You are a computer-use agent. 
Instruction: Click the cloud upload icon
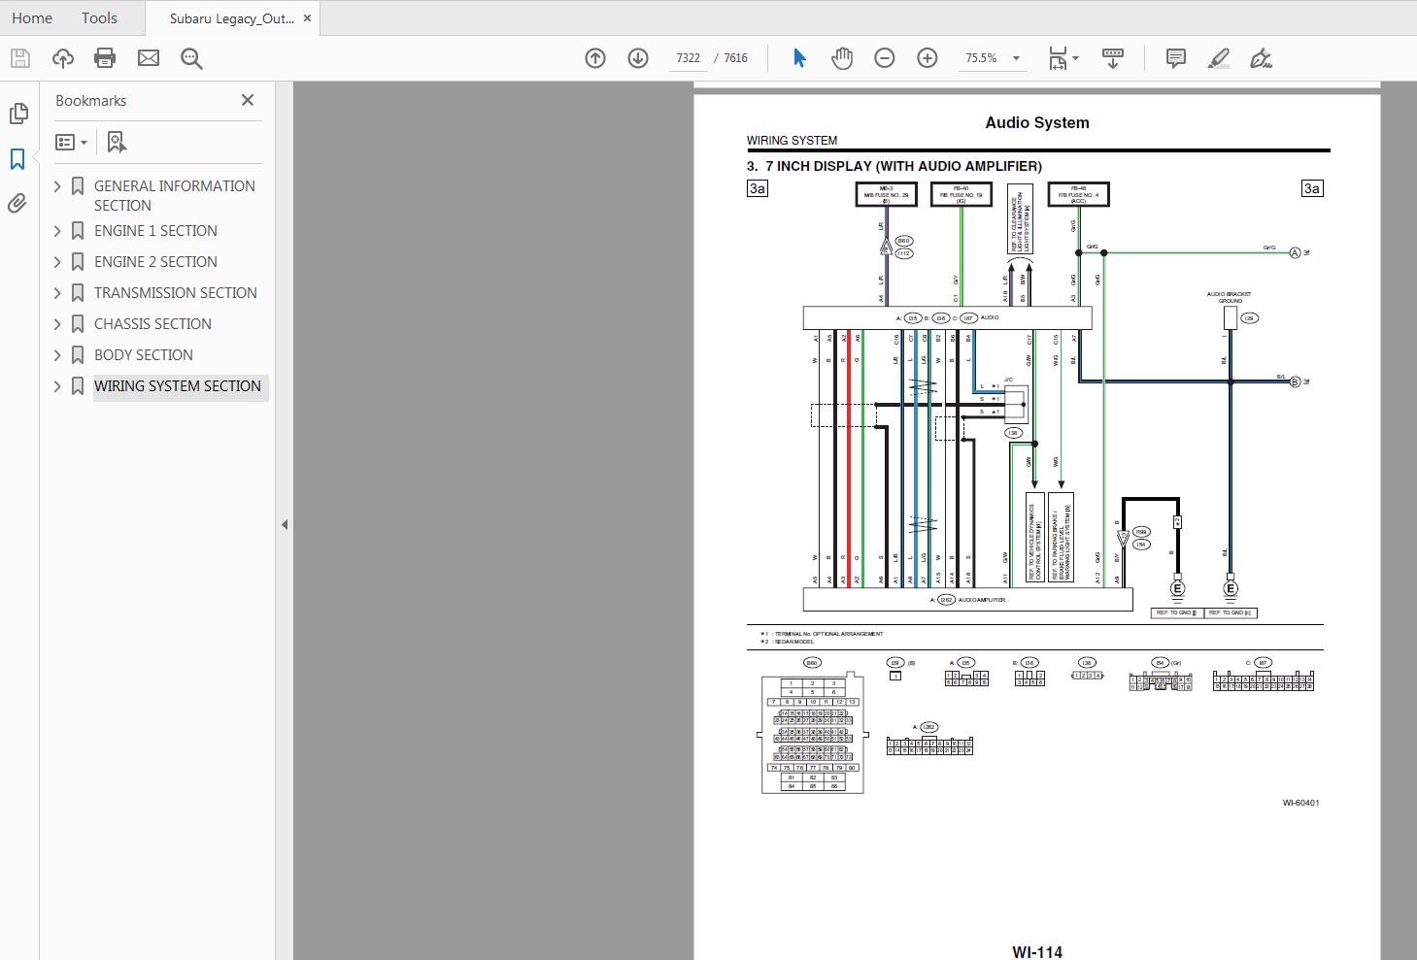(x=62, y=58)
